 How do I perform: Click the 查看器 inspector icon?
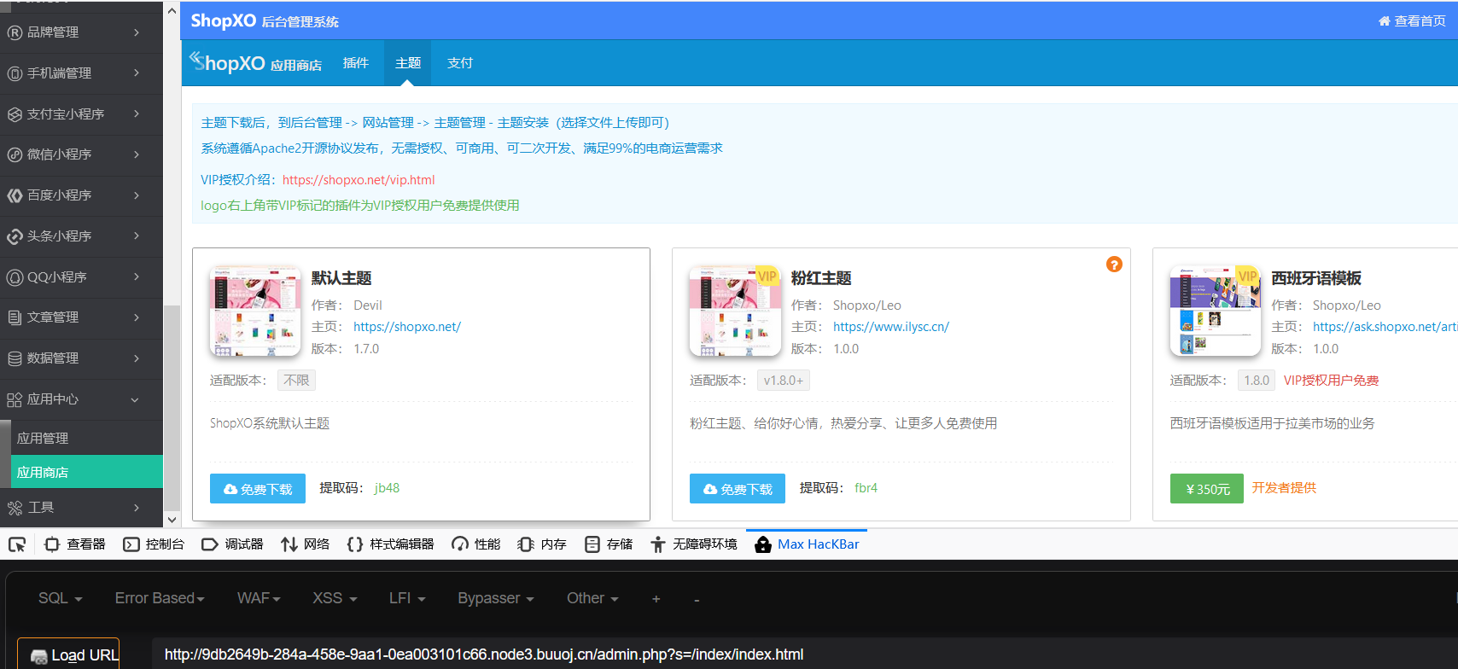click(52, 544)
